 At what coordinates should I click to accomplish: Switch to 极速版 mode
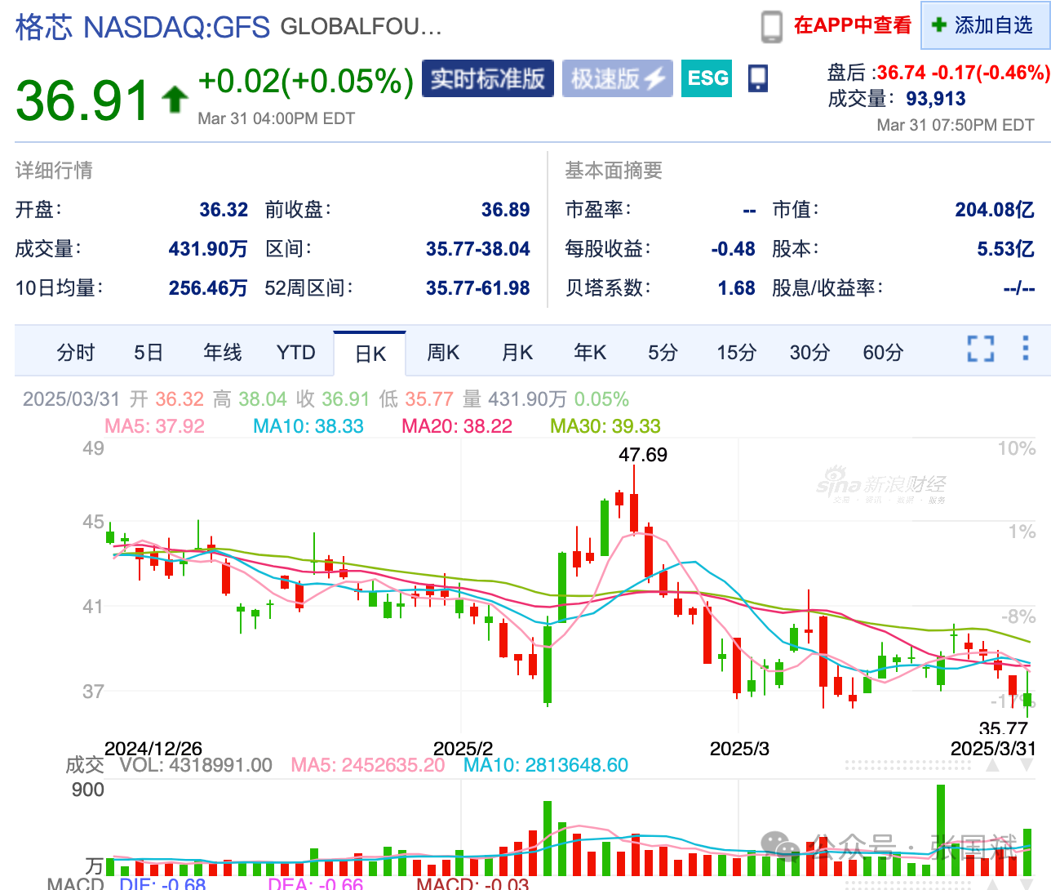[x=618, y=78]
